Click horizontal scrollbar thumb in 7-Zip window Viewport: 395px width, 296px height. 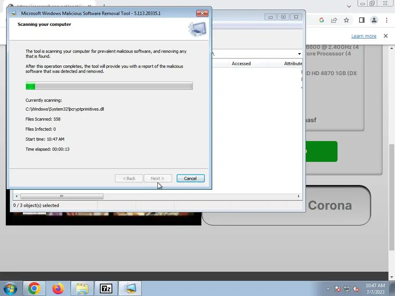pyautogui.click(x=62, y=196)
